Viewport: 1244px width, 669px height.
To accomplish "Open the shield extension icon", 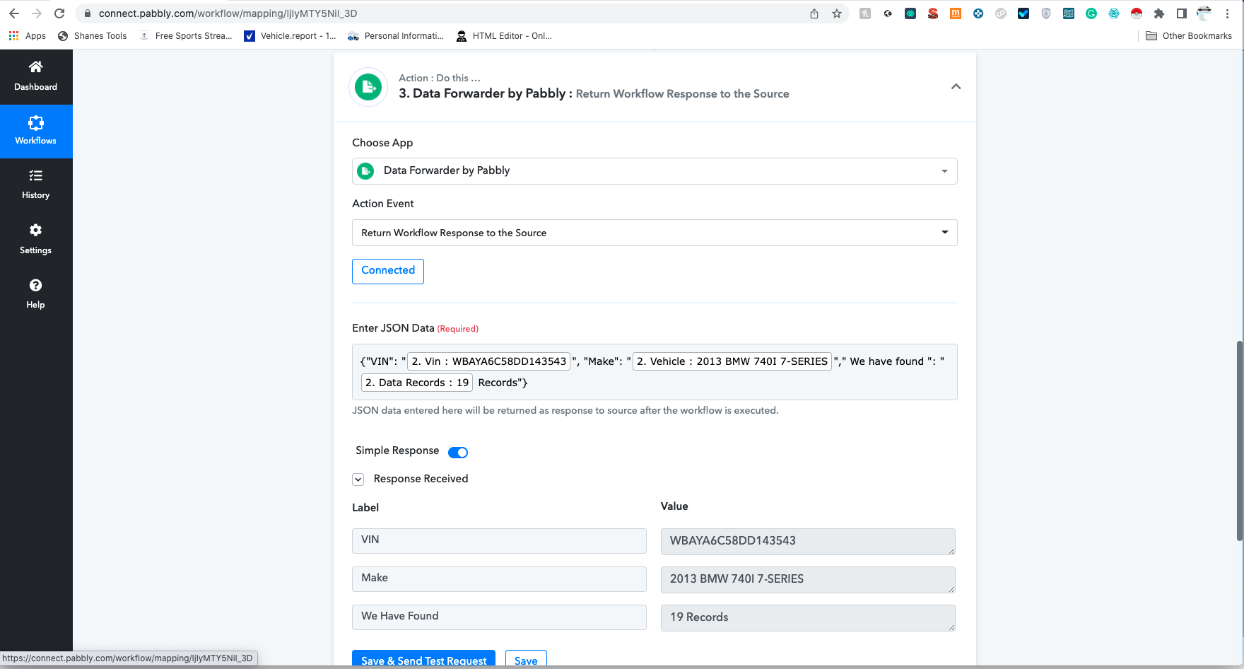I will point(1046,13).
